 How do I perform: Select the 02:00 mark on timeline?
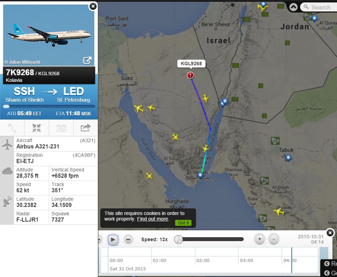pyautogui.click(x=203, y=260)
